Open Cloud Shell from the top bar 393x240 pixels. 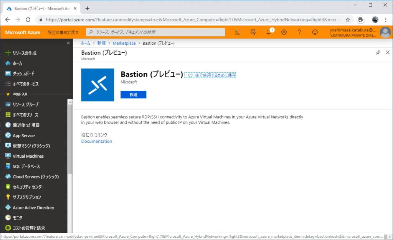pos(237,32)
